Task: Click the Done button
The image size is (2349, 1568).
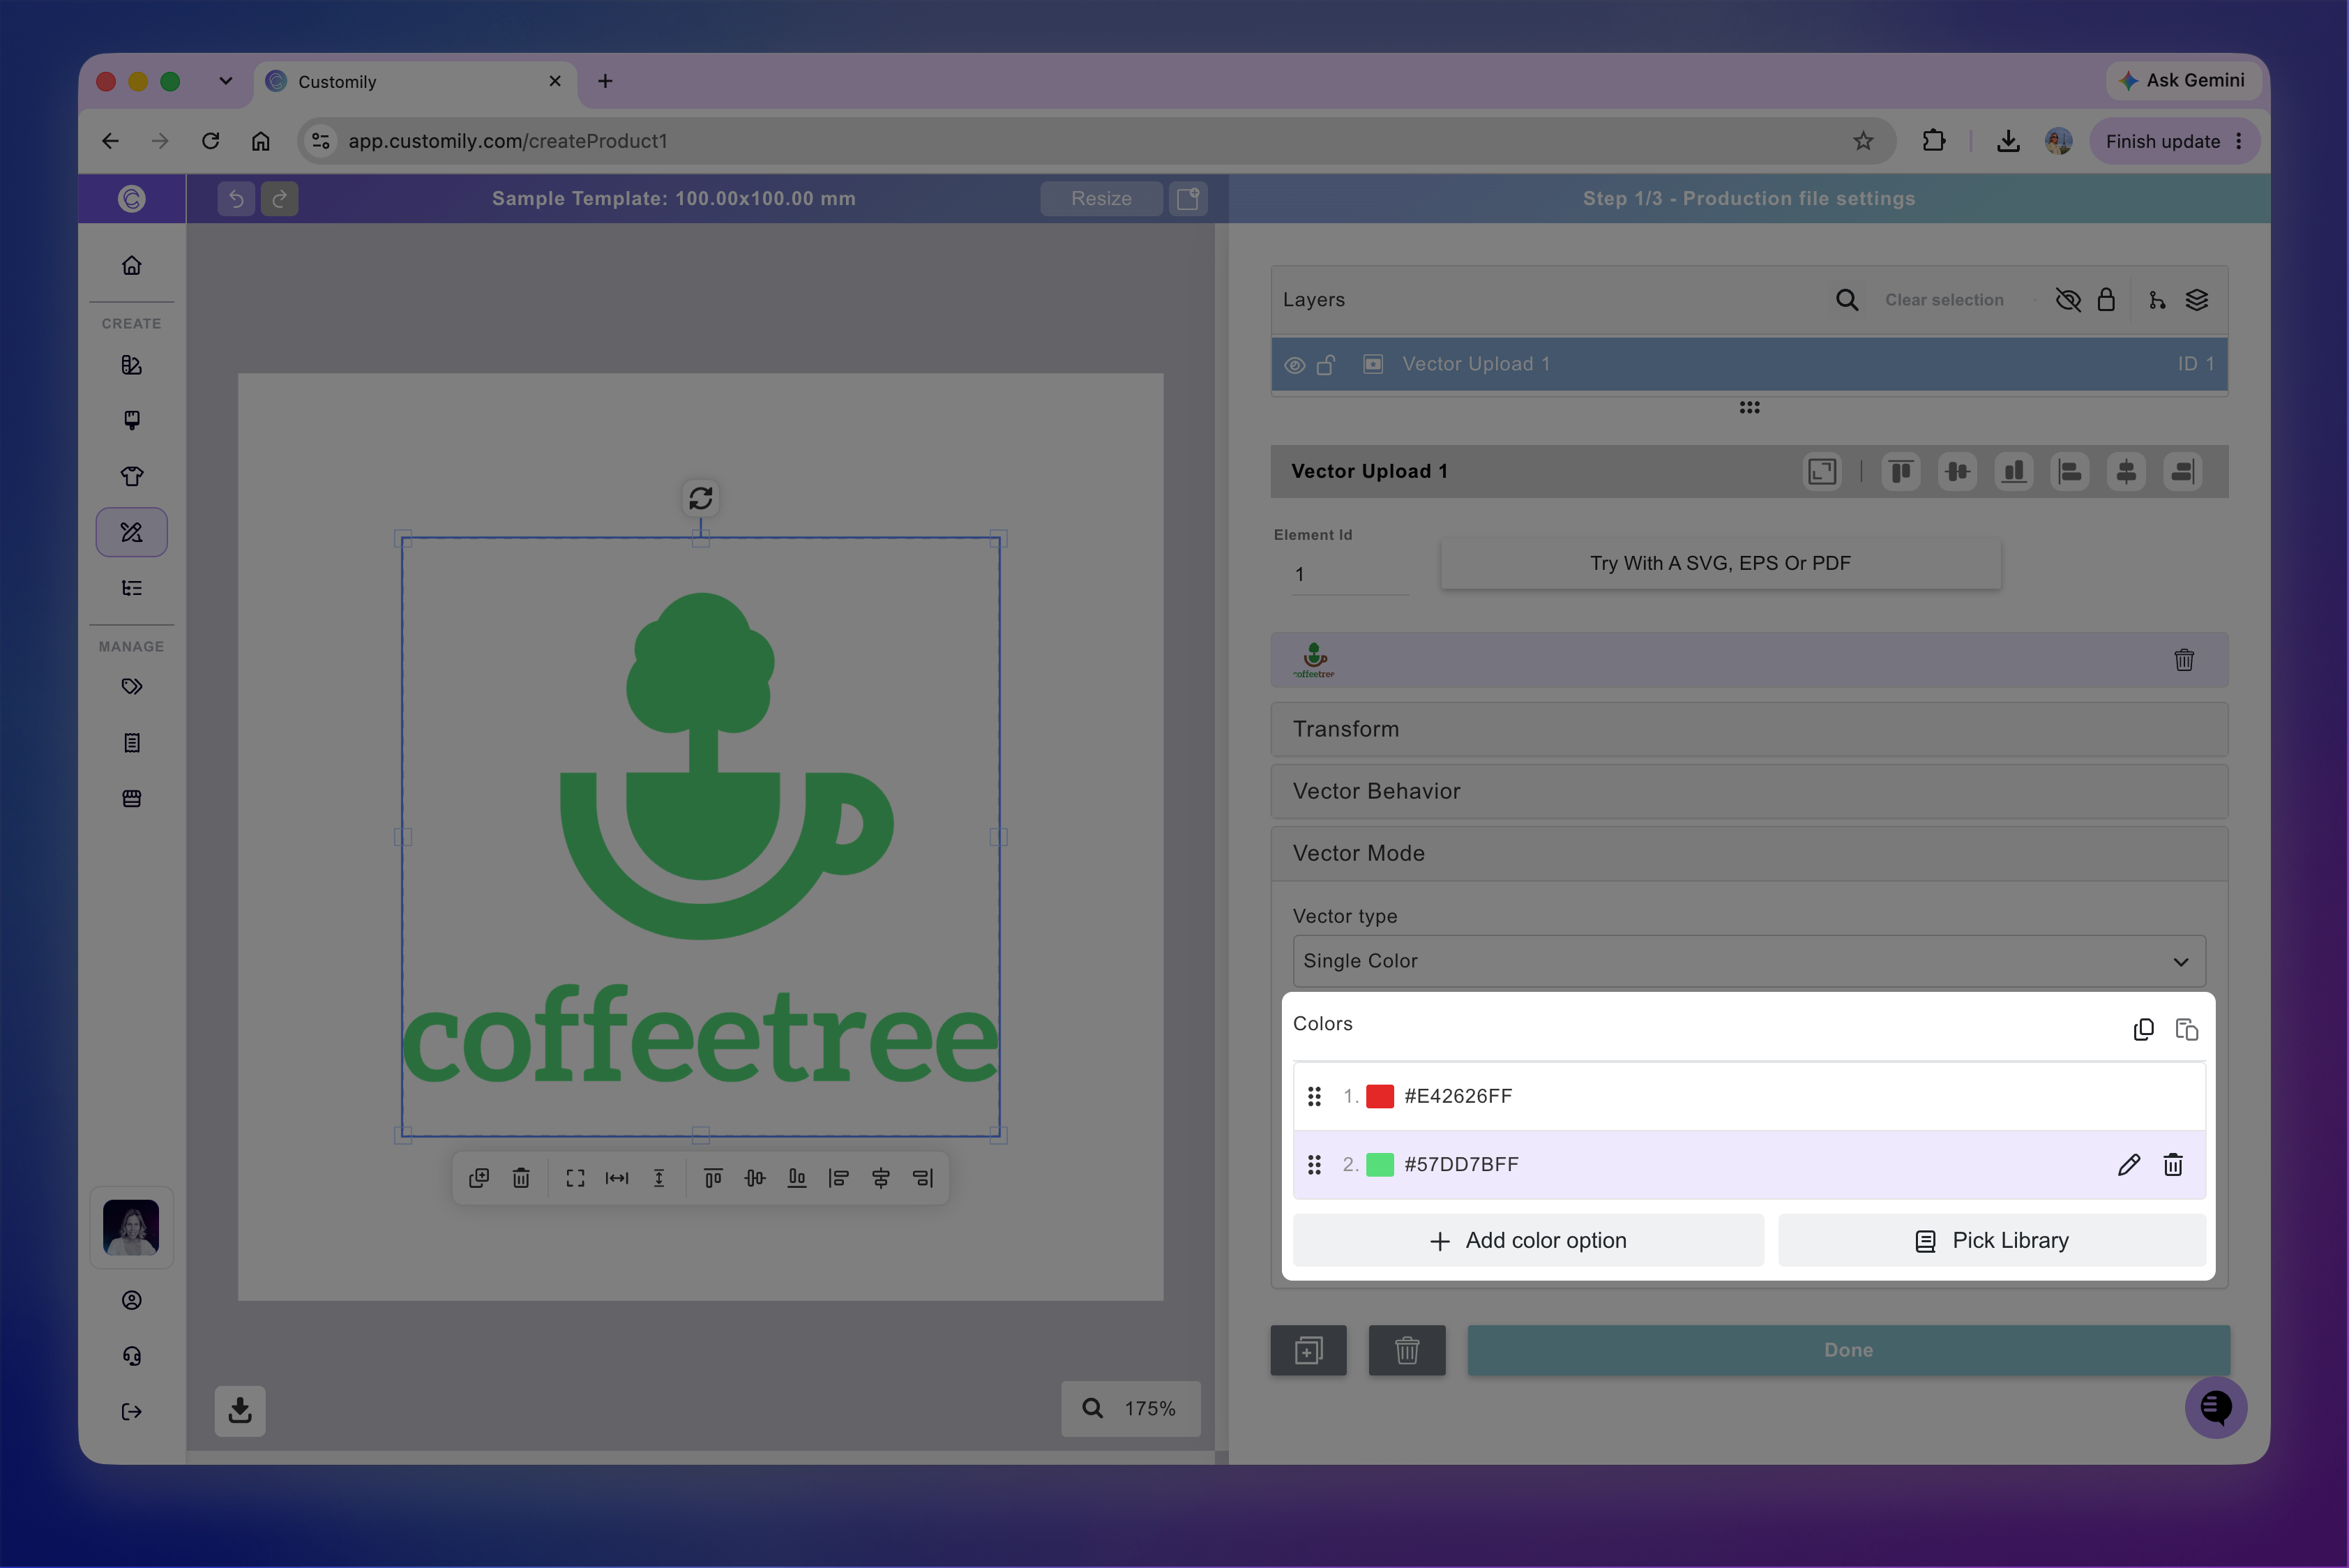Action: coord(1848,1350)
